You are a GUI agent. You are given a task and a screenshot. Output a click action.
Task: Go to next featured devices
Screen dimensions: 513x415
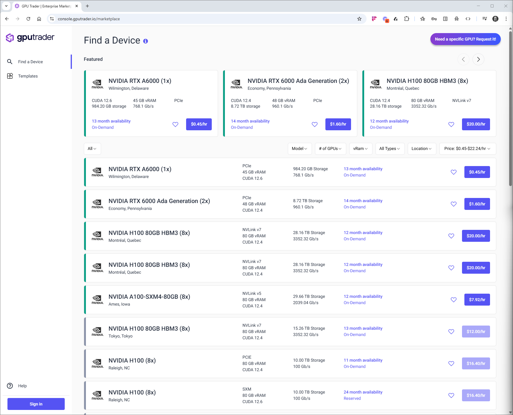click(478, 59)
